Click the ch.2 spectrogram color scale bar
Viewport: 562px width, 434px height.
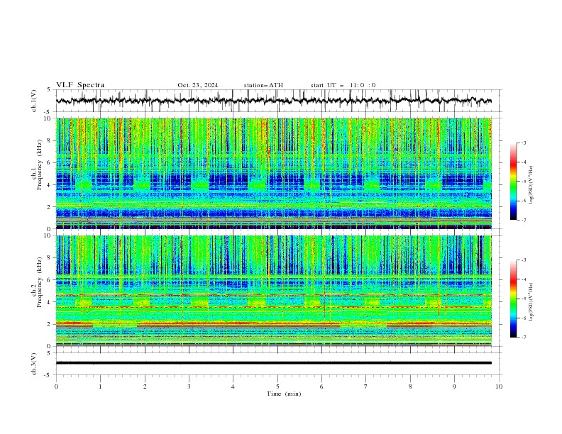pos(513,299)
